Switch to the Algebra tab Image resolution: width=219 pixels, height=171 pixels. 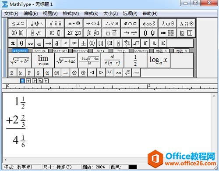[20, 51]
